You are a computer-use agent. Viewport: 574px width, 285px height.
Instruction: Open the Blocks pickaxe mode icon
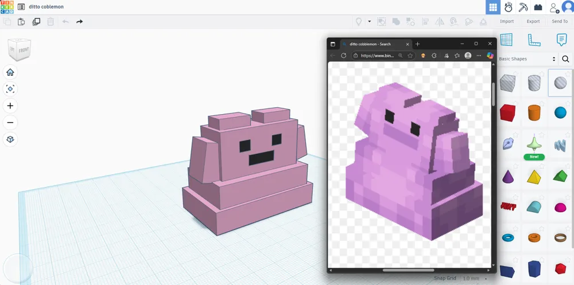pos(523,7)
